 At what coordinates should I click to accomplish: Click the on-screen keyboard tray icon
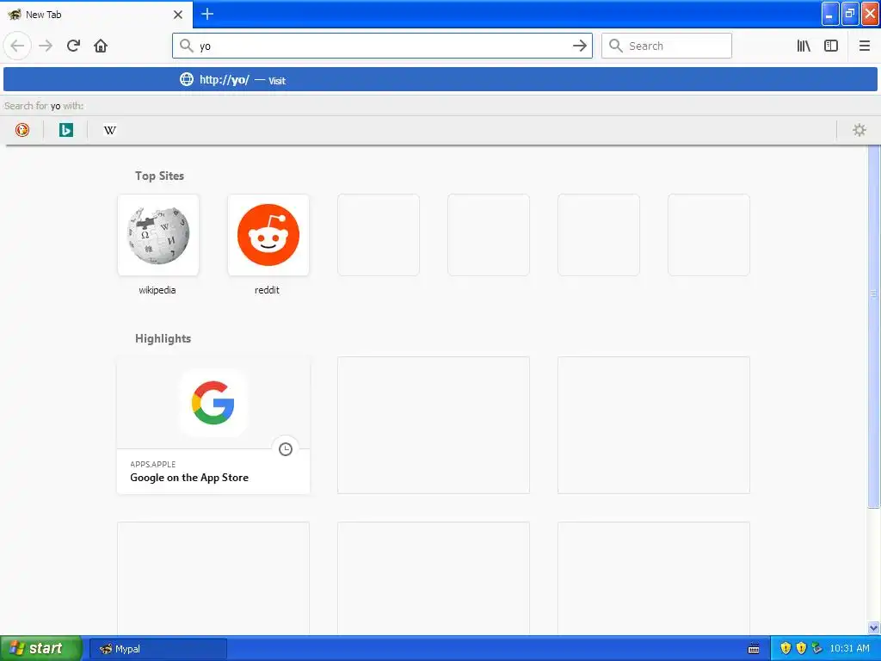click(754, 649)
